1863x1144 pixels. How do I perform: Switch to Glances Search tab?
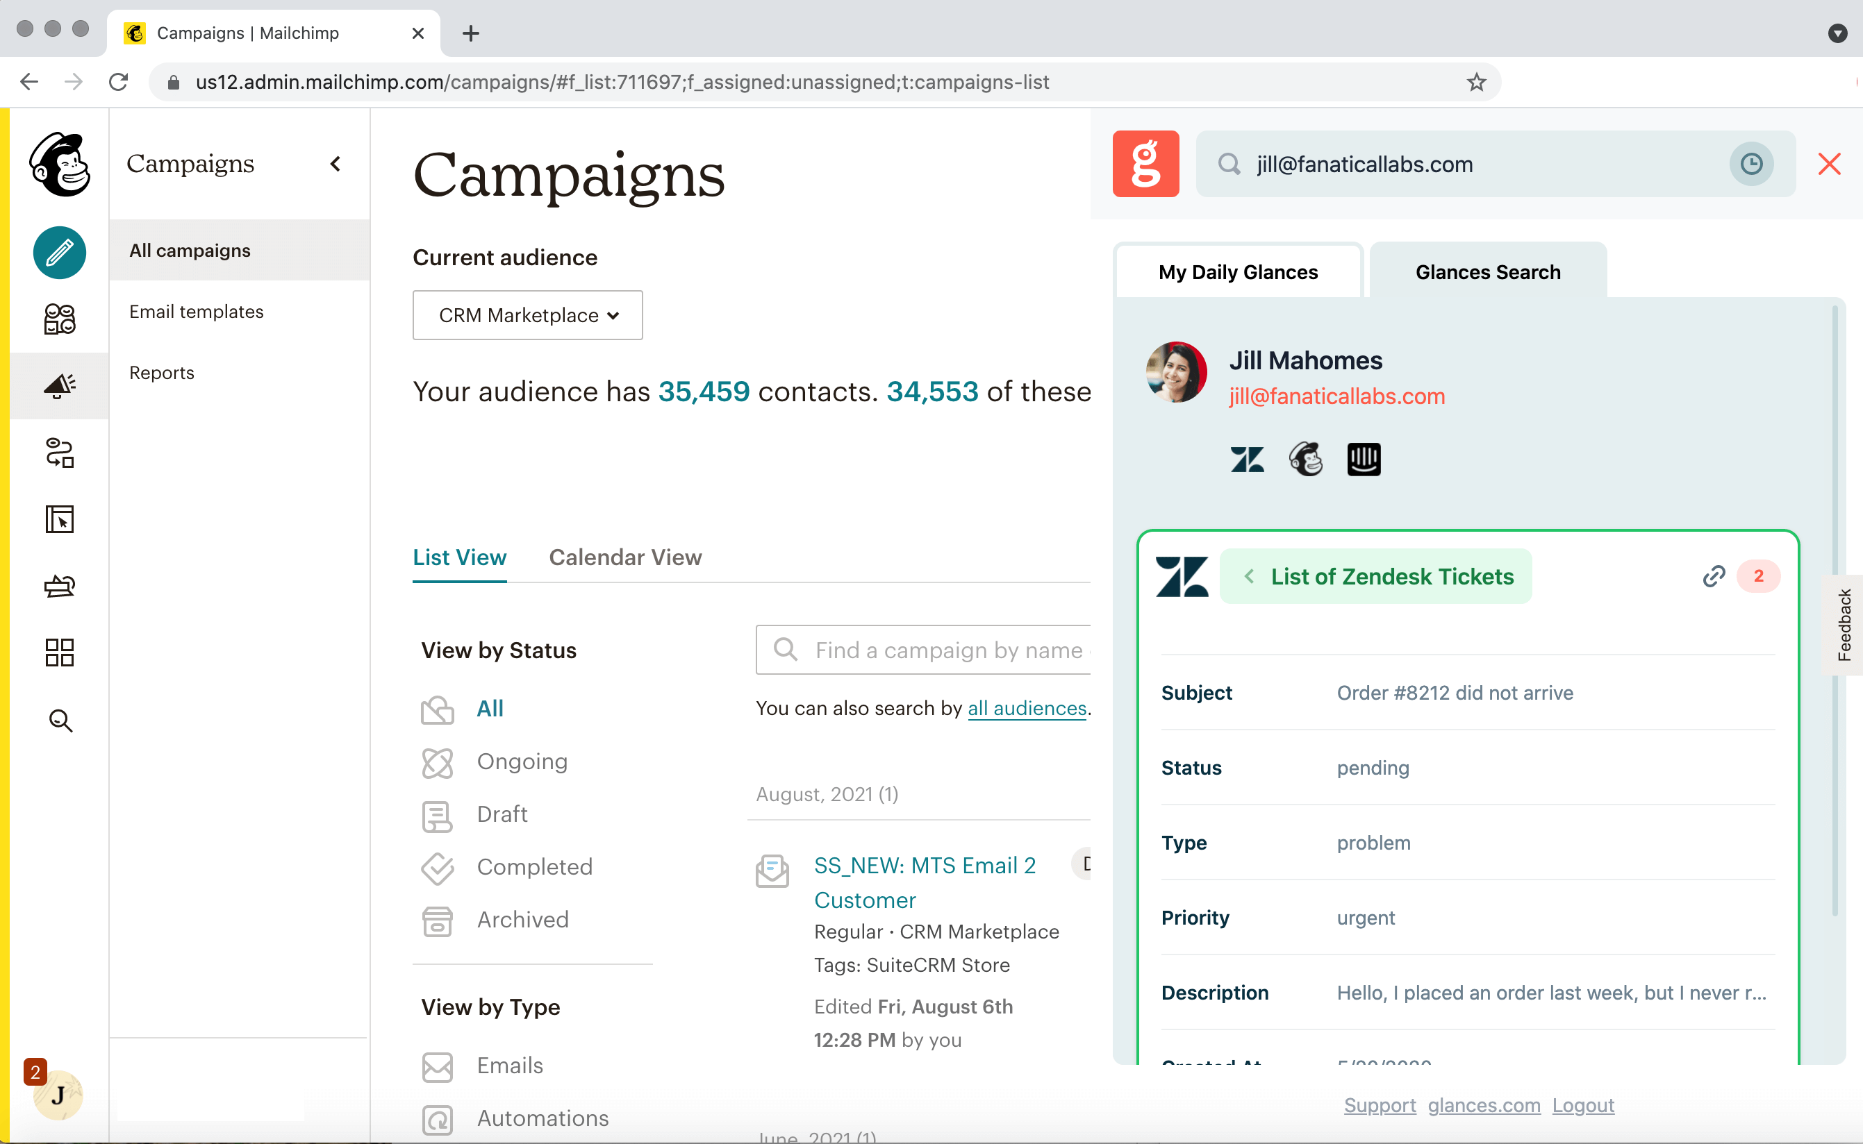(1487, 272)
